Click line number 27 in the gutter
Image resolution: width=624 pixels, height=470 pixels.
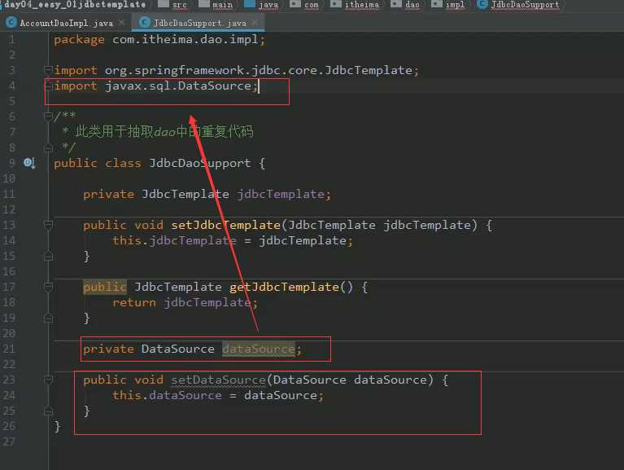coord(9,441)
